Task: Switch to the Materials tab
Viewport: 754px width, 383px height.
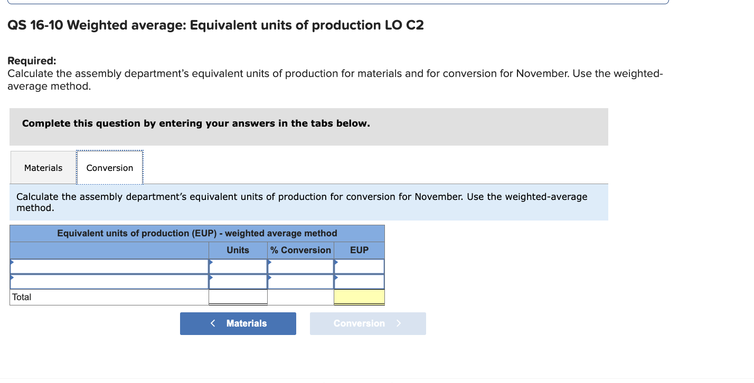Action: coord(43,167)
